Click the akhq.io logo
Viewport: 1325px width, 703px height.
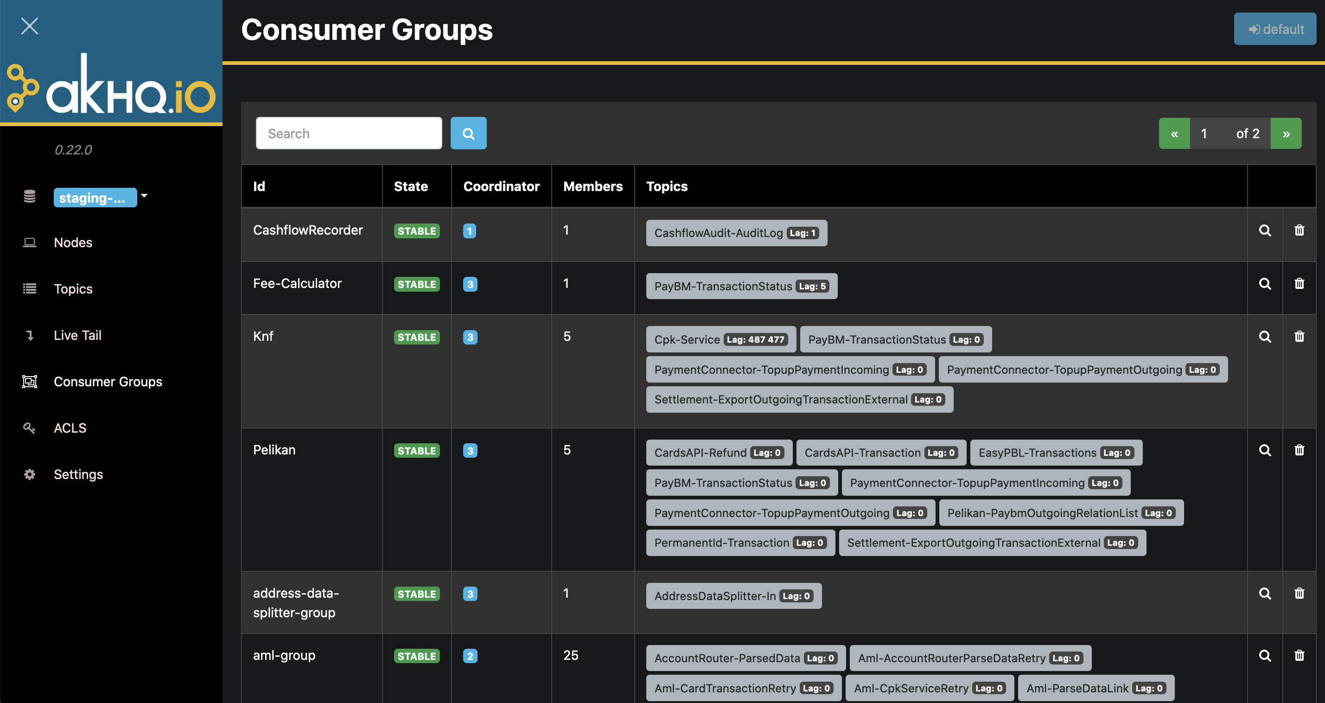[111, 85]
